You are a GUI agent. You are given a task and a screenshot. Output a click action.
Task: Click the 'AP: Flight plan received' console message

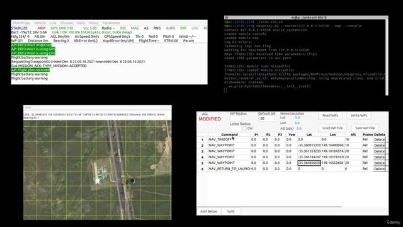(x=30, y=70)
